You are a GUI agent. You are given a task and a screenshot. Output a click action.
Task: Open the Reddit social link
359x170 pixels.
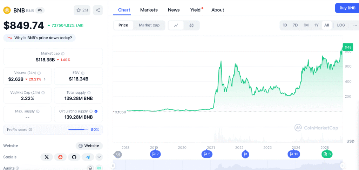click(60, 157)
